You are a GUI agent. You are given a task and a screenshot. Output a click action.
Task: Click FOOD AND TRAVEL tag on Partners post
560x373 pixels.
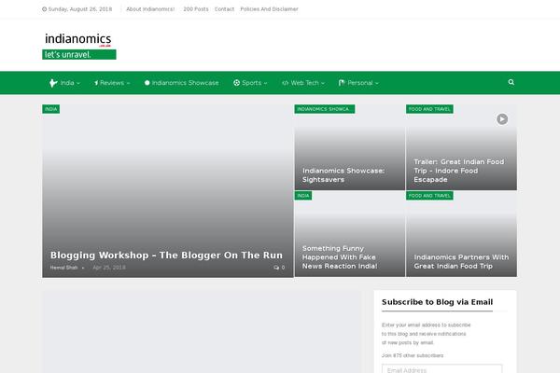click(x=429, y=196)
